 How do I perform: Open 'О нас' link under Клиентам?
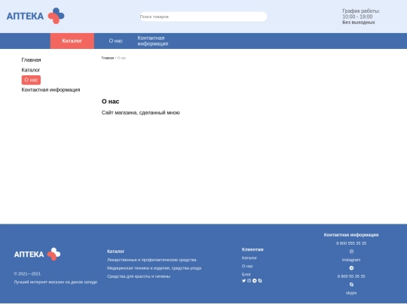coord(247,267)
